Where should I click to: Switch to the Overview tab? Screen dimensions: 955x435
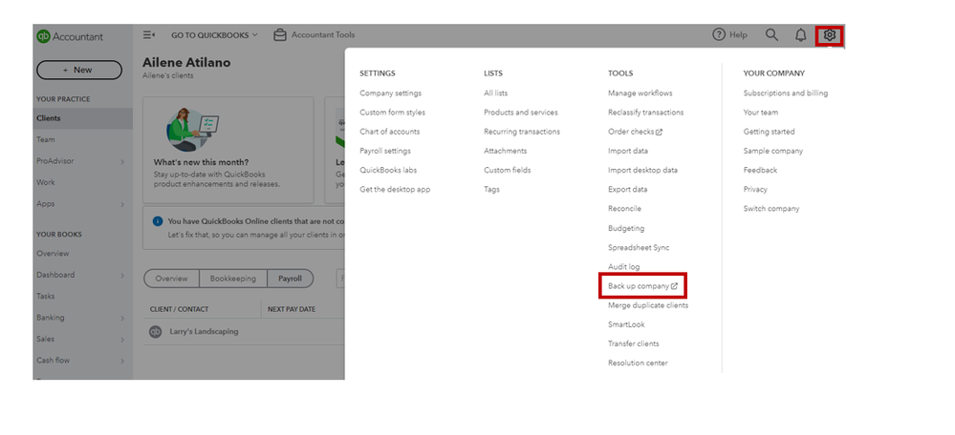click(171, 279)
